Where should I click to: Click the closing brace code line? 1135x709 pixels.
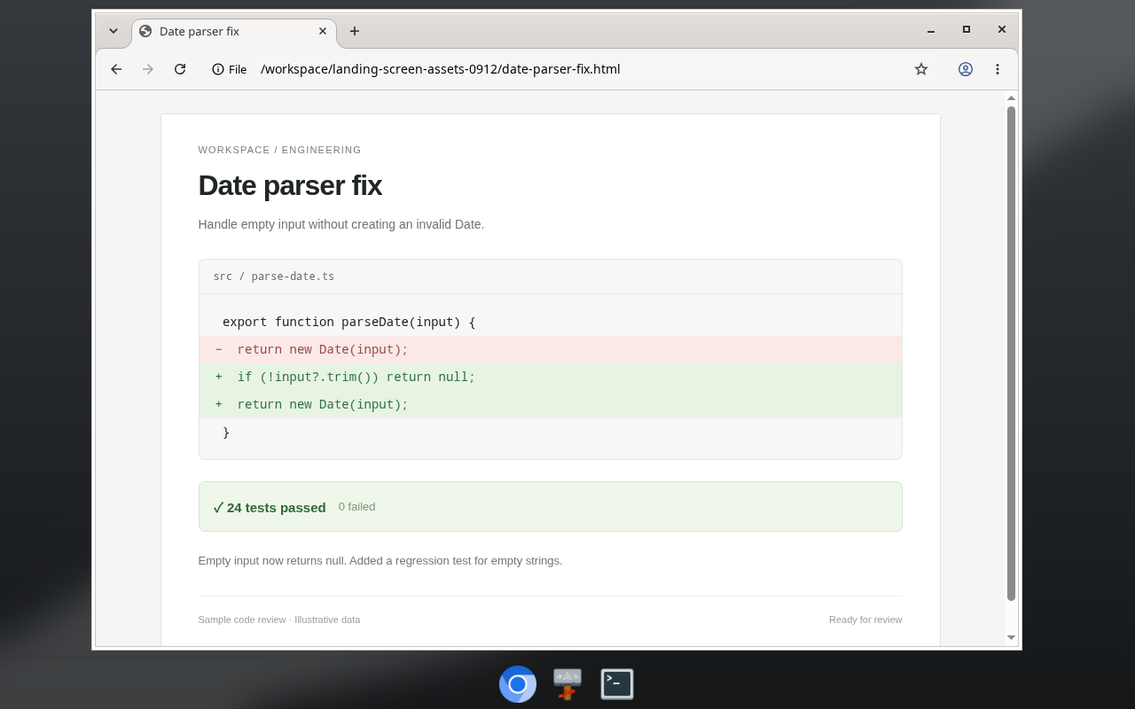(226, 432)
